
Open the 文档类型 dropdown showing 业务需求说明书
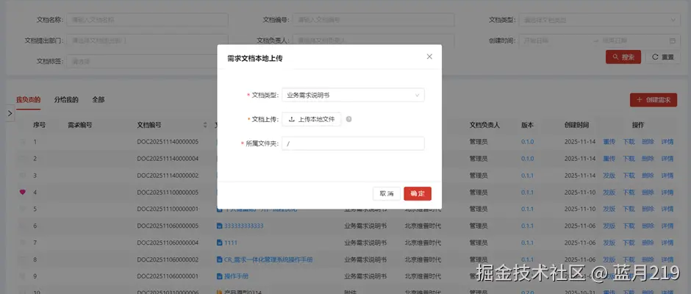pyautogui.click(x=353, y=95)
